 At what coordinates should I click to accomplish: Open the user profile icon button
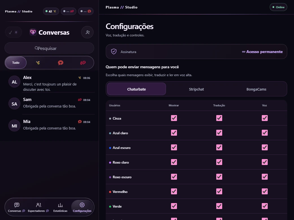[x=87, y=32]
